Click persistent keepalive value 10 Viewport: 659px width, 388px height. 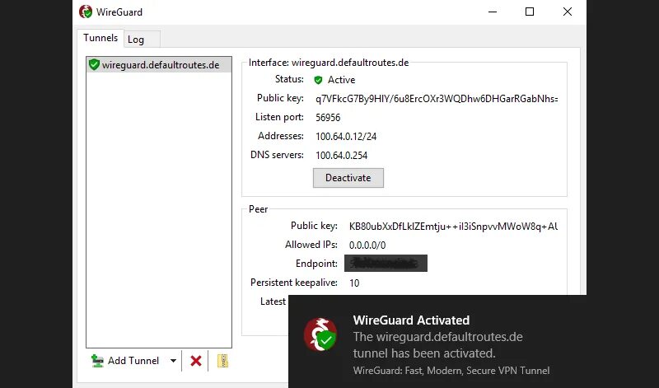354,283
